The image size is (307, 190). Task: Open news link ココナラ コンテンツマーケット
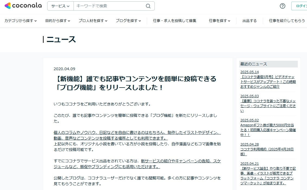click(268, 176)
